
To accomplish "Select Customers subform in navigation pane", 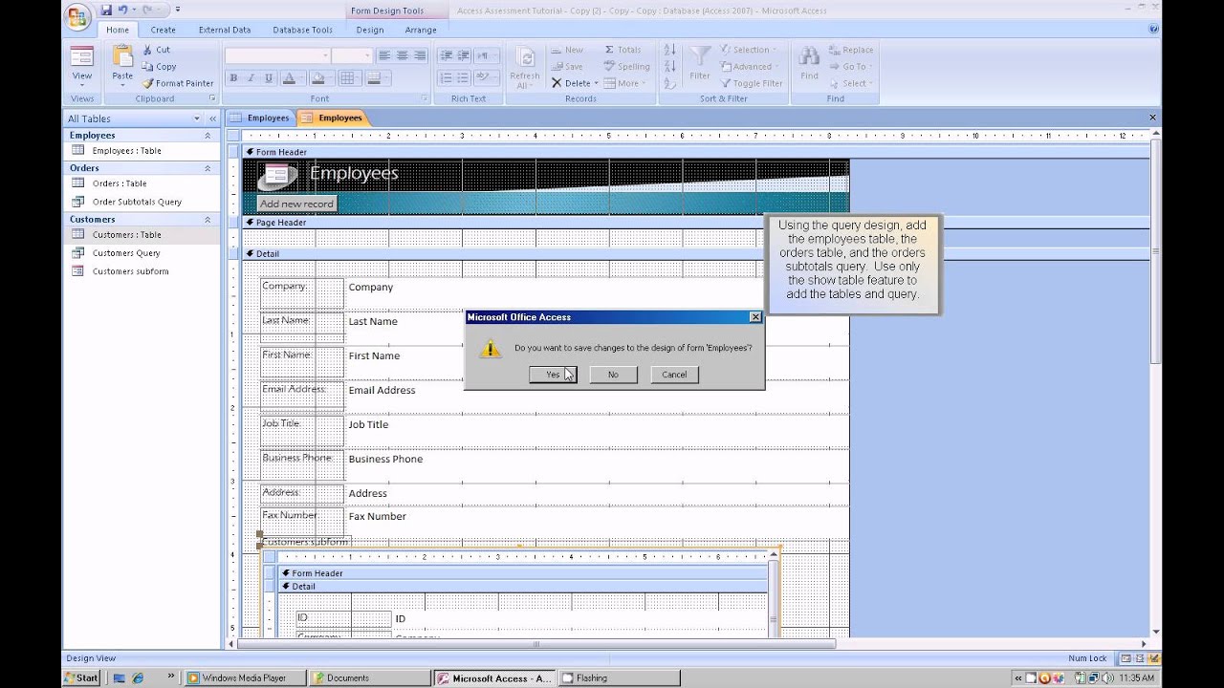I will point(130,271).
